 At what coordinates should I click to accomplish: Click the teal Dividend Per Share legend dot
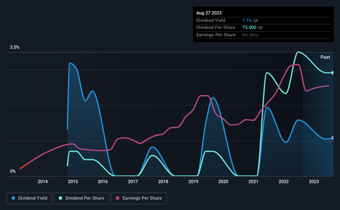tap(60, 198)
